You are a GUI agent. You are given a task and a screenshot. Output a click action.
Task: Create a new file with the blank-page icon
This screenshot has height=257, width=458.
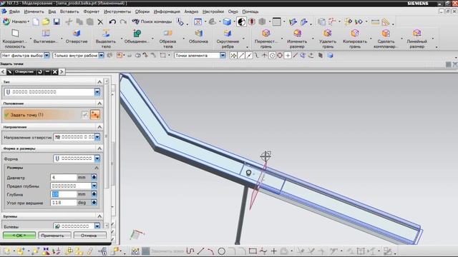coord(36,22)
